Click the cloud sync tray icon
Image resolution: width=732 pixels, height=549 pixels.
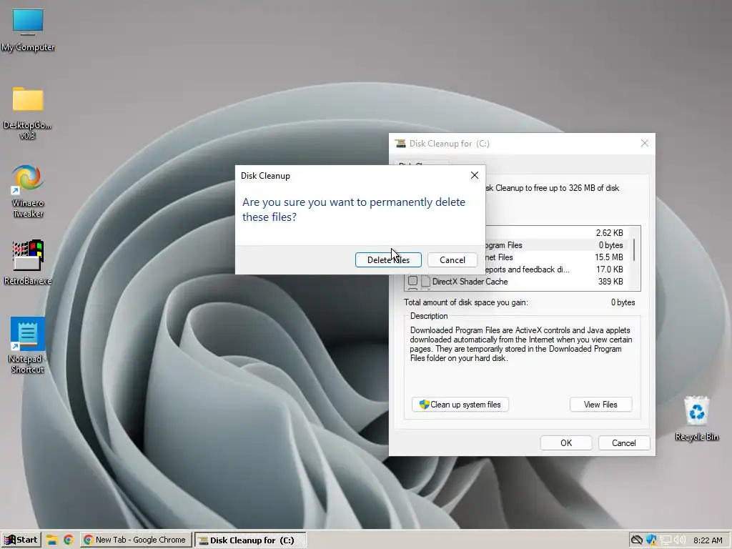click(x=637, y=540)
